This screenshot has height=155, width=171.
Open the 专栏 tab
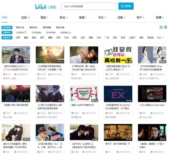(102, 17)
